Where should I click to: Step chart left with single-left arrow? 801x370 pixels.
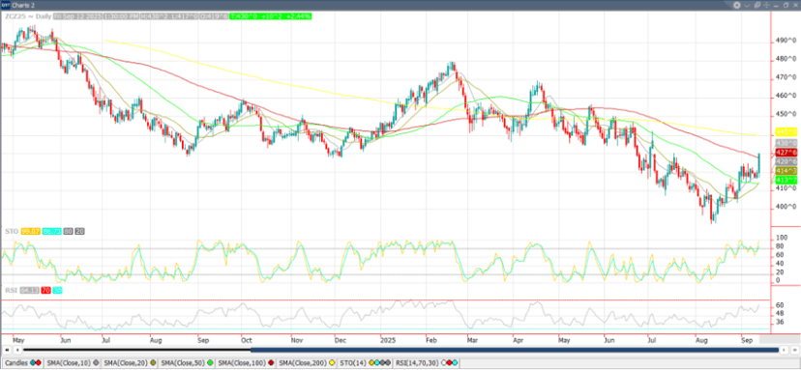pos(17,350)
